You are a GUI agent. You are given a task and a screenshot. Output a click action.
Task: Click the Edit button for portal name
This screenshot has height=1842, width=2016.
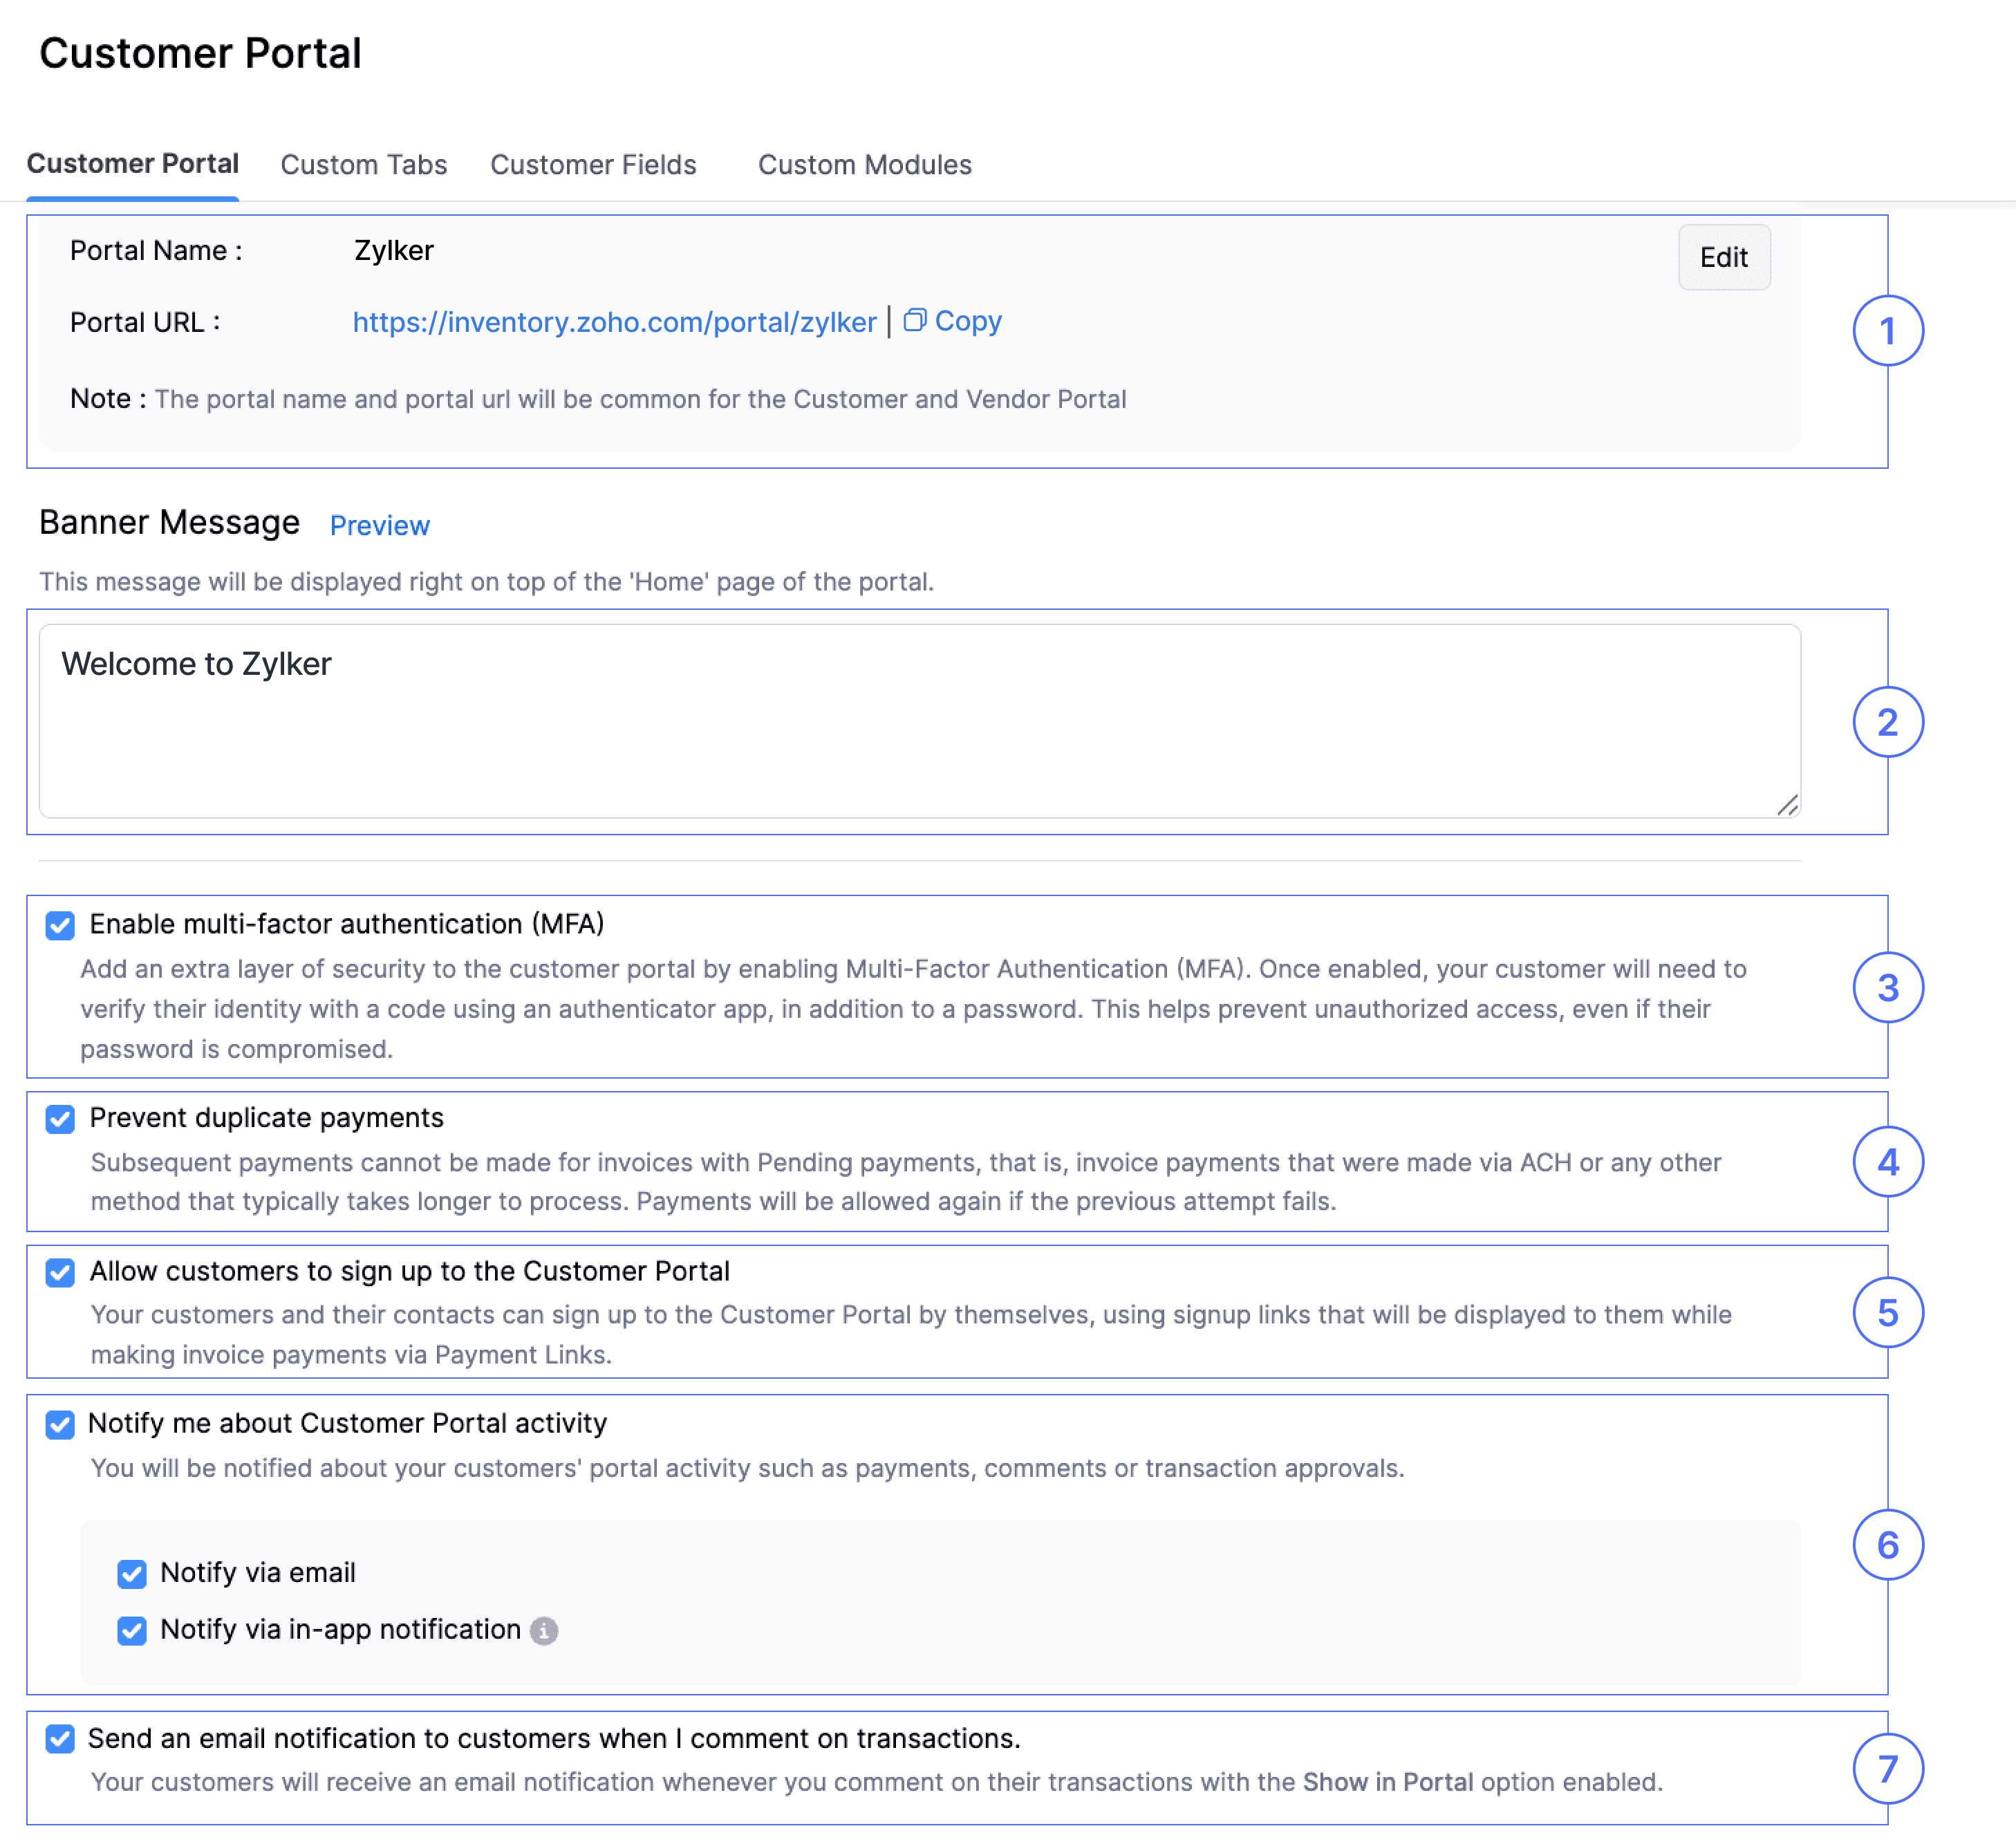1723,258
